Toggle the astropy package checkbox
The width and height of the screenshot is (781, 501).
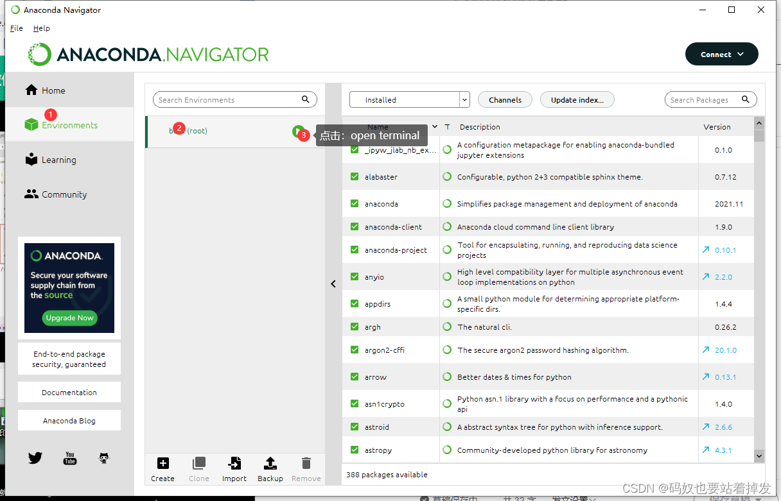(x=355, y=450)
